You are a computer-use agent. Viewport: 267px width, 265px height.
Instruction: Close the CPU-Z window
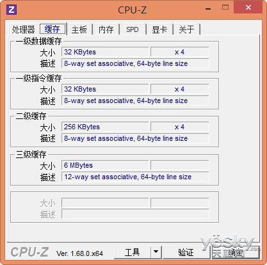coord(248,8)
